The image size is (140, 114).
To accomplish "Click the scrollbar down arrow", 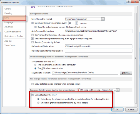I will tap(136, 105).
